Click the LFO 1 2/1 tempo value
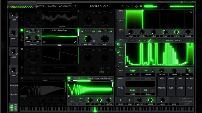The image size is (202, 113). tap(146, 71)
